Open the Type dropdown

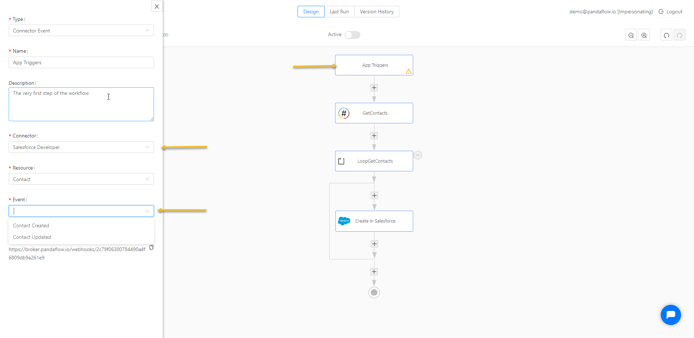(x=81, y=31)
